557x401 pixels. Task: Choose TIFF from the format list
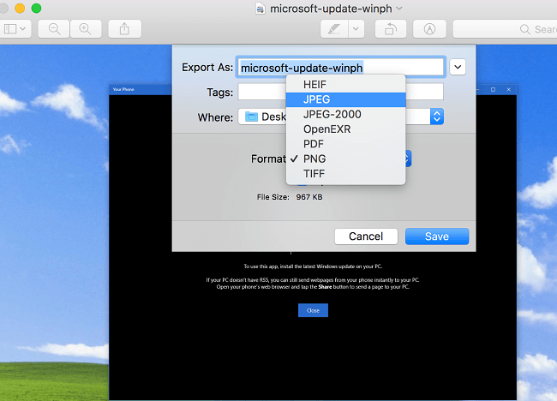click(345, 174)
